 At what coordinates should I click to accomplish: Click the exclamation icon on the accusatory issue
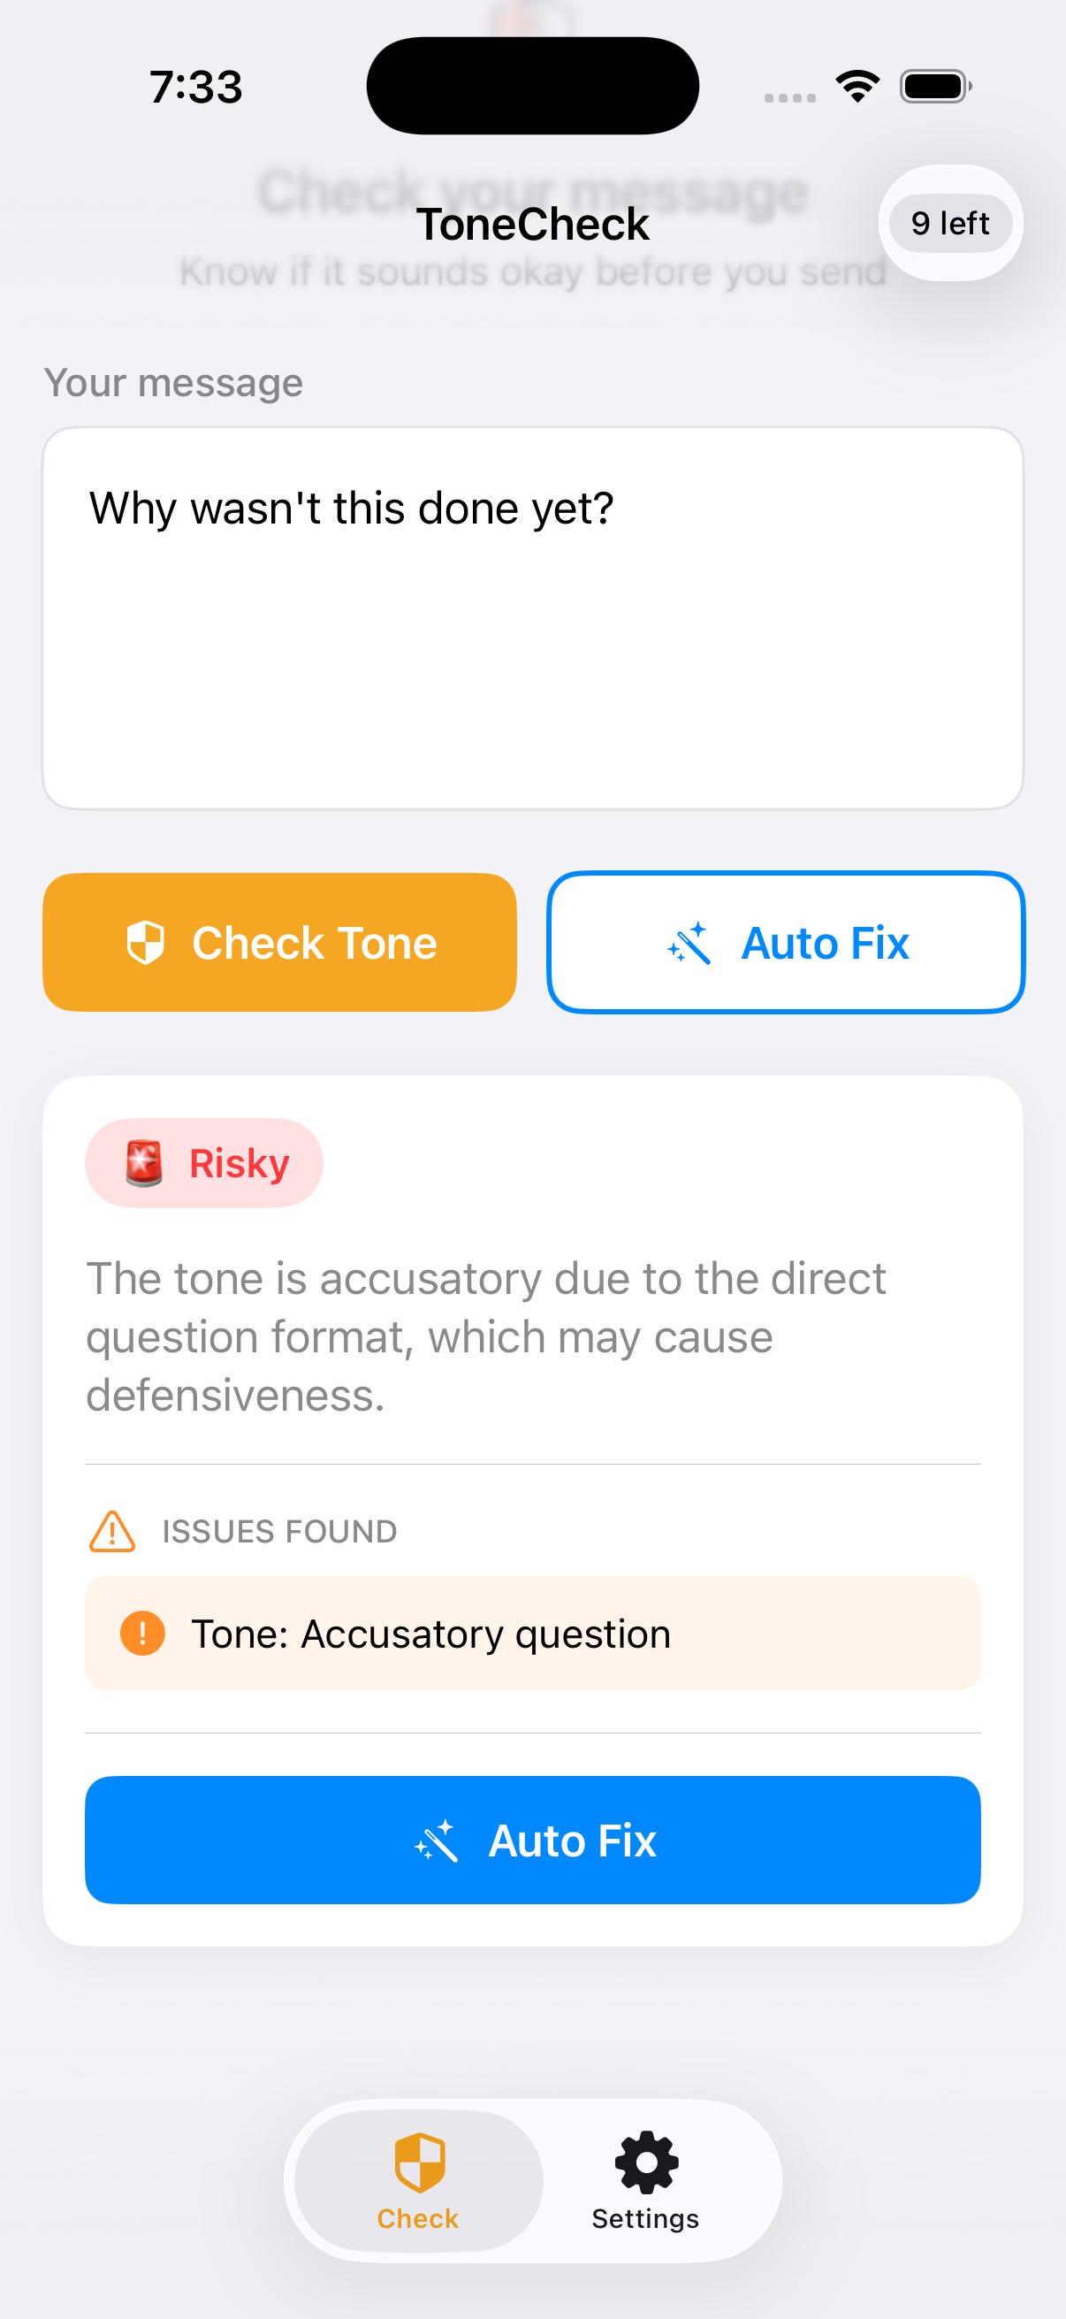pos(144,1633)
